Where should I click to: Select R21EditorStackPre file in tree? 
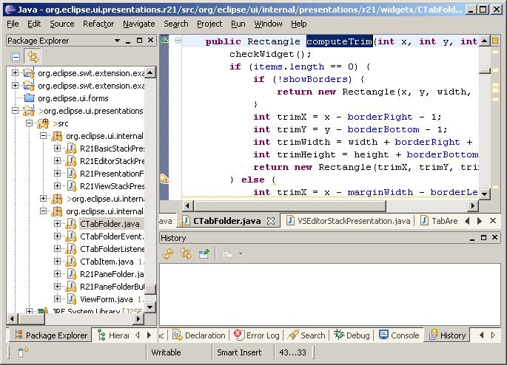click(x=112, y=161)
